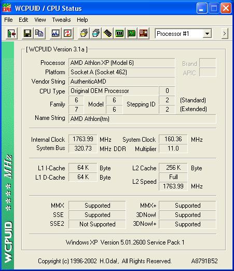
Task: Click the memory module chip icon
Action: tap(107, 33)
